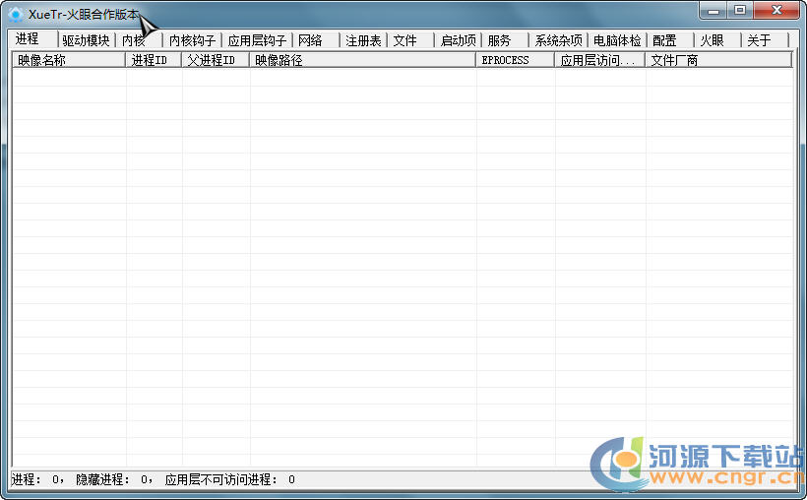Screen dimensions: 807x500
Task: Select the 文件 tab
Action: pos(410,40)
